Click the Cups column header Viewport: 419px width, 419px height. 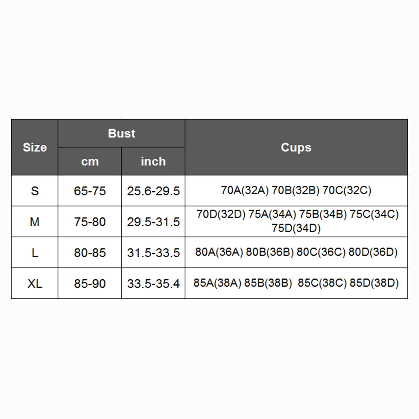pyautogui.click(x=296, y=147)
